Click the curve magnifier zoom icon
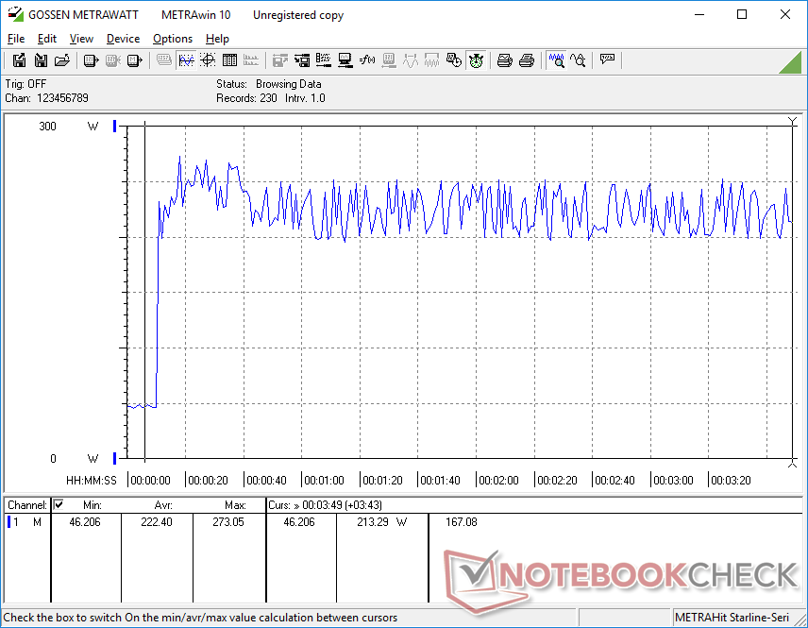 click(578, 60)
